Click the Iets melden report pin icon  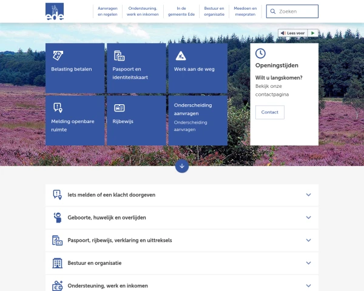[58, 195]
